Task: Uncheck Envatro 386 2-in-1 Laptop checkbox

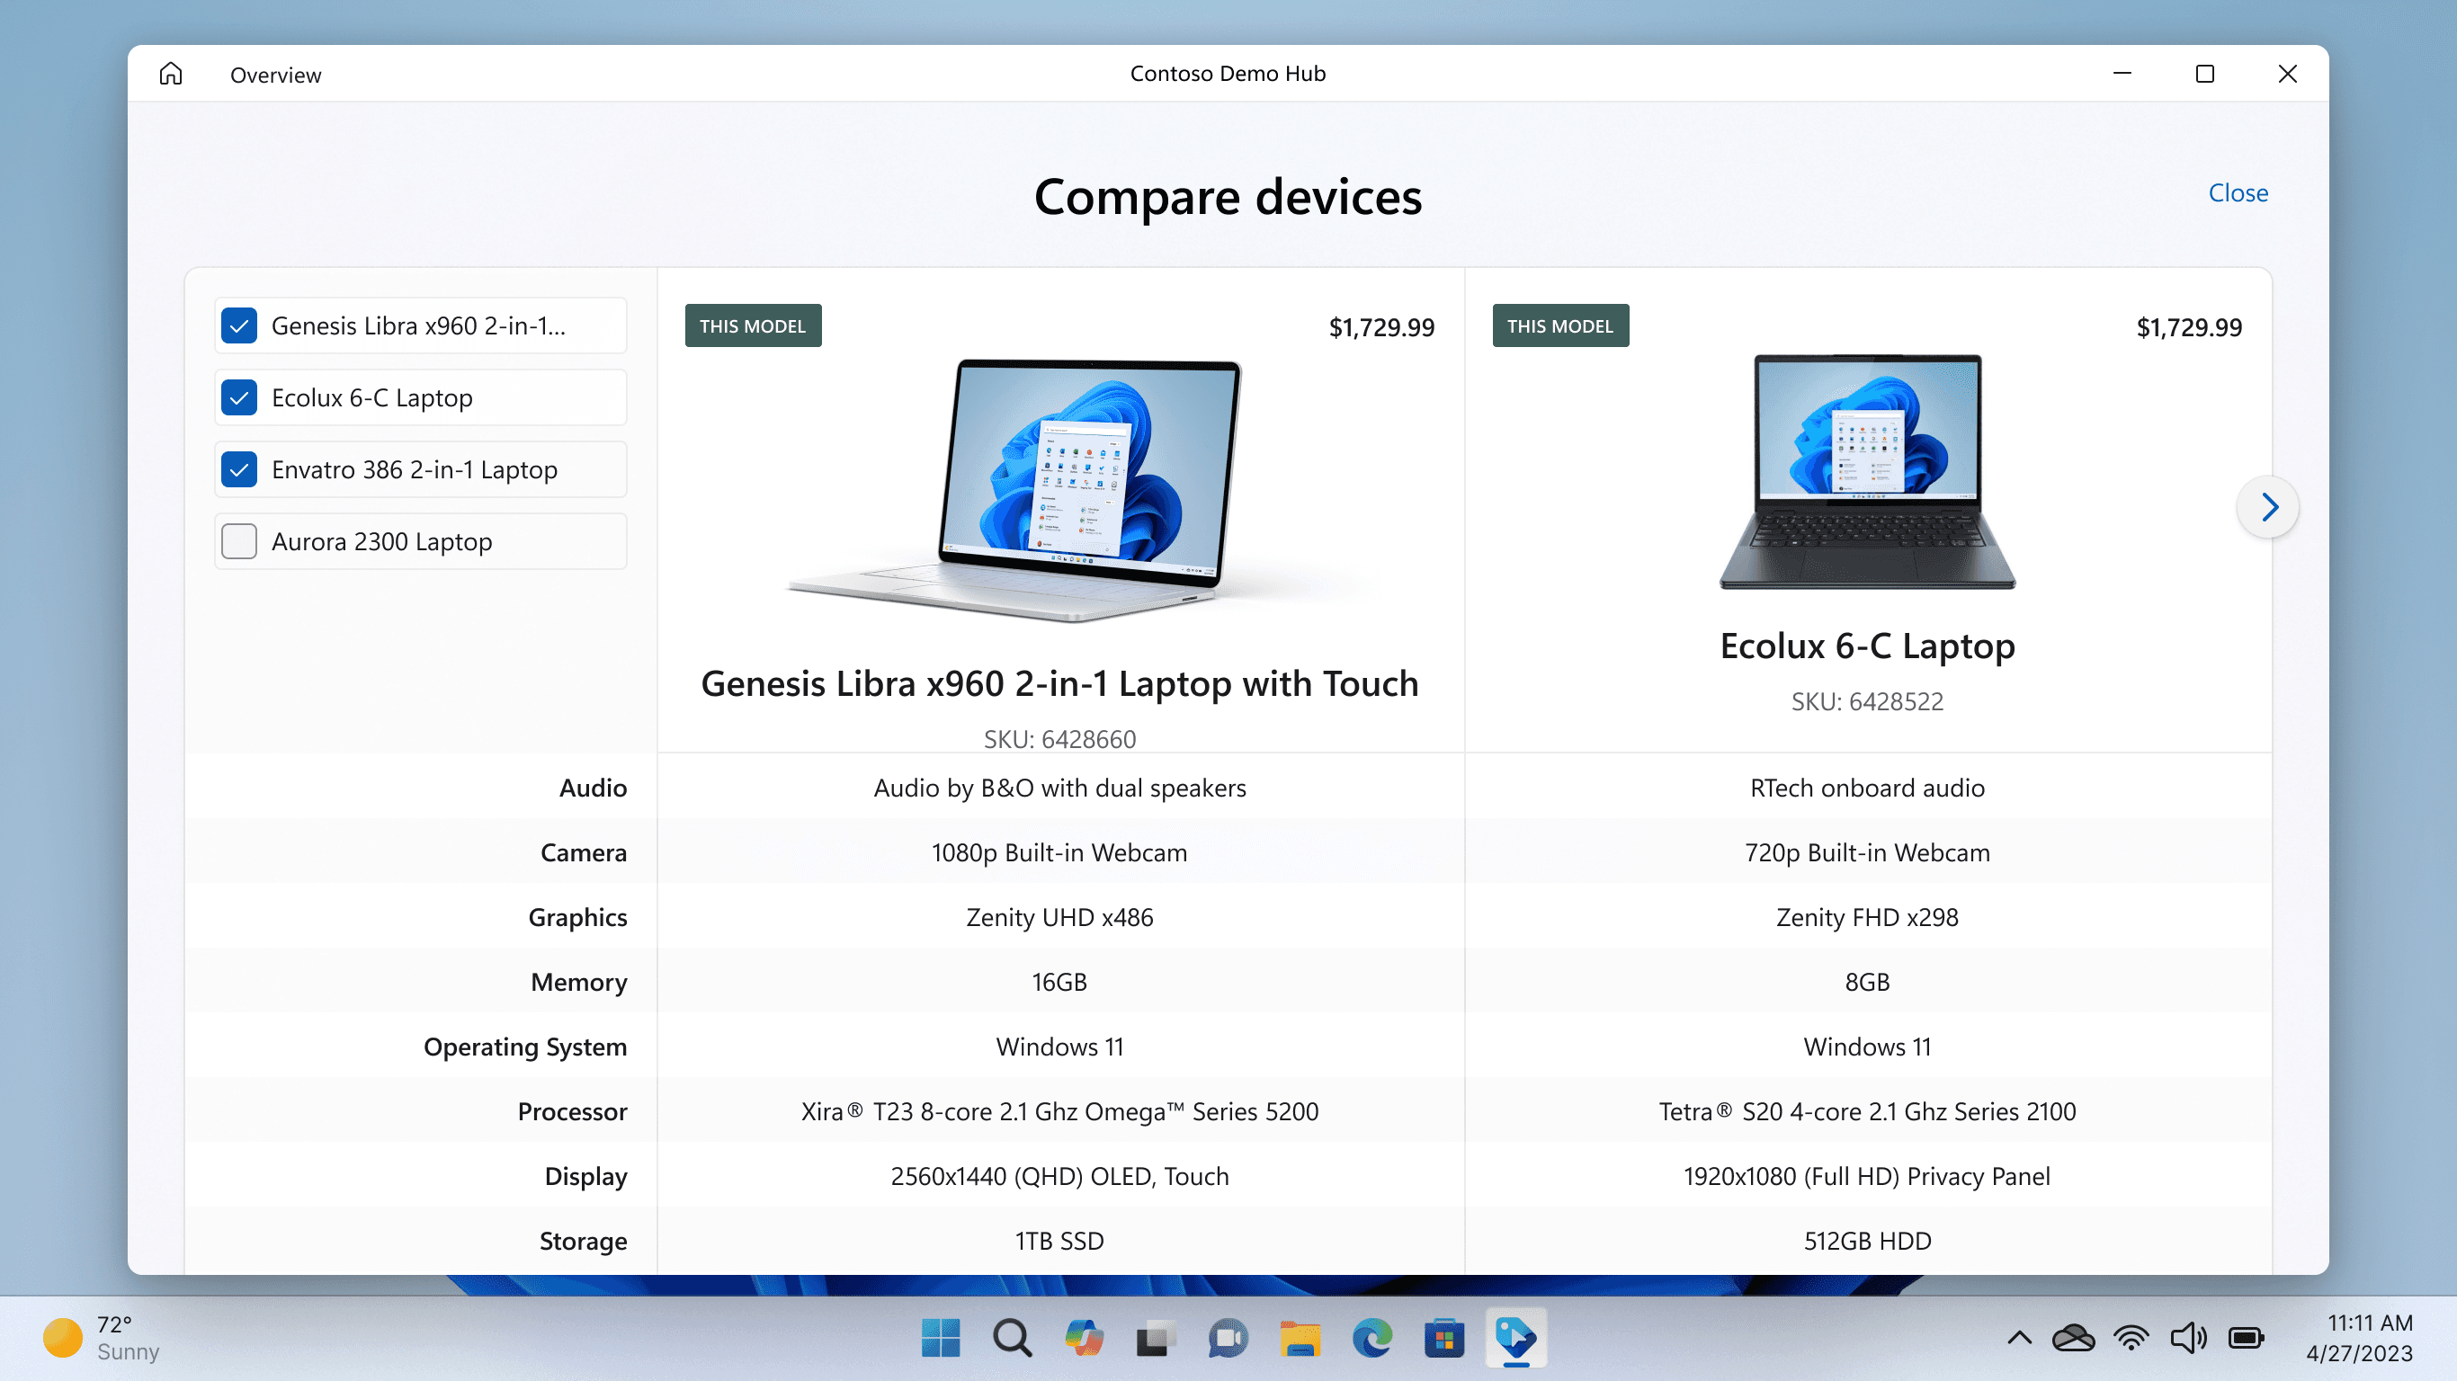Action: pyautogui.click(x=238, y=469)
